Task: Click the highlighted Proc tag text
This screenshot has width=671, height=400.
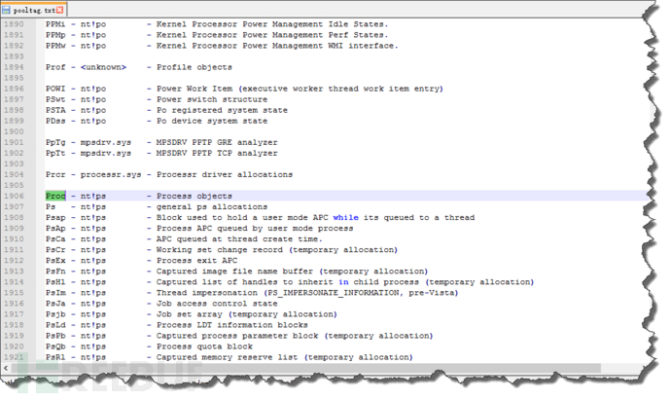Action: coord(55,196)
